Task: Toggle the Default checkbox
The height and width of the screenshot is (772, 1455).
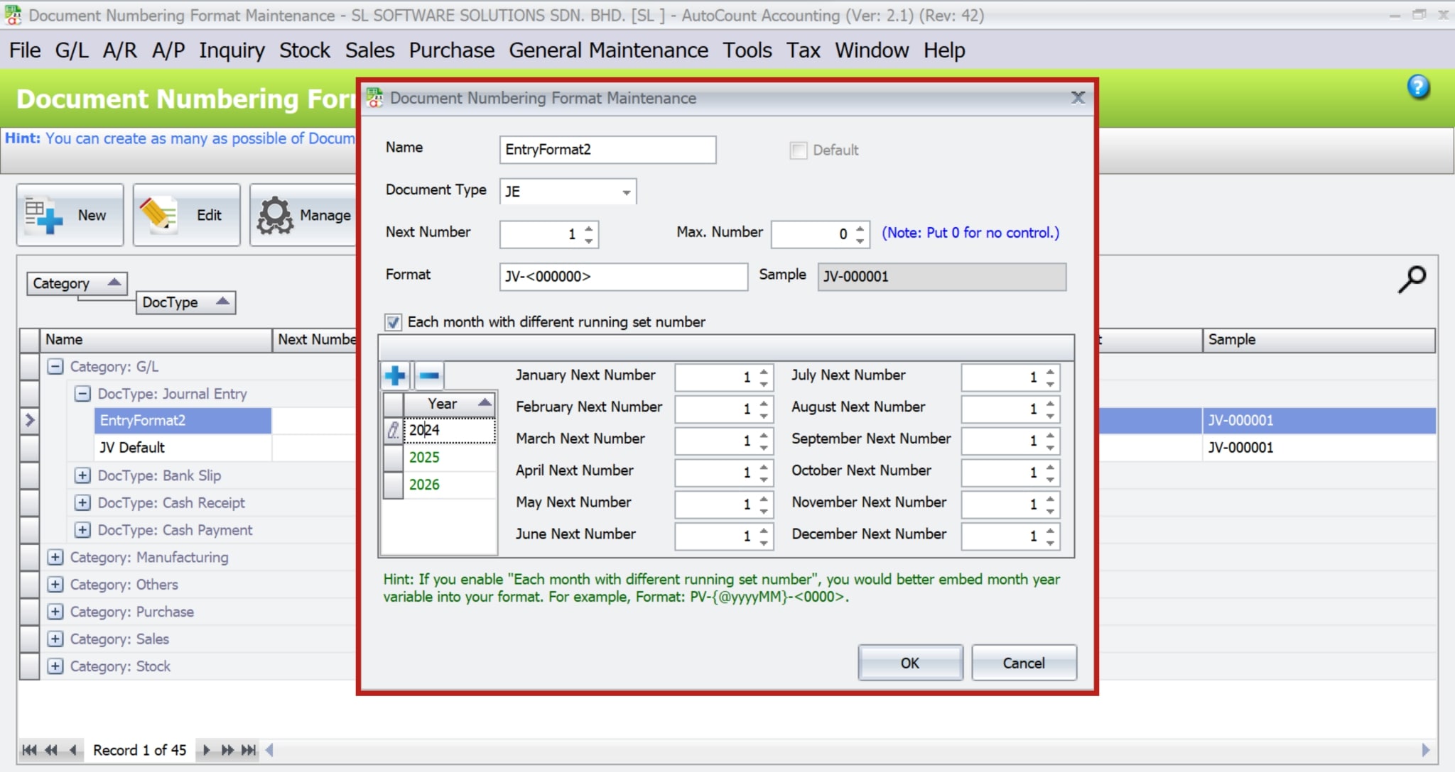Action: 799,150
